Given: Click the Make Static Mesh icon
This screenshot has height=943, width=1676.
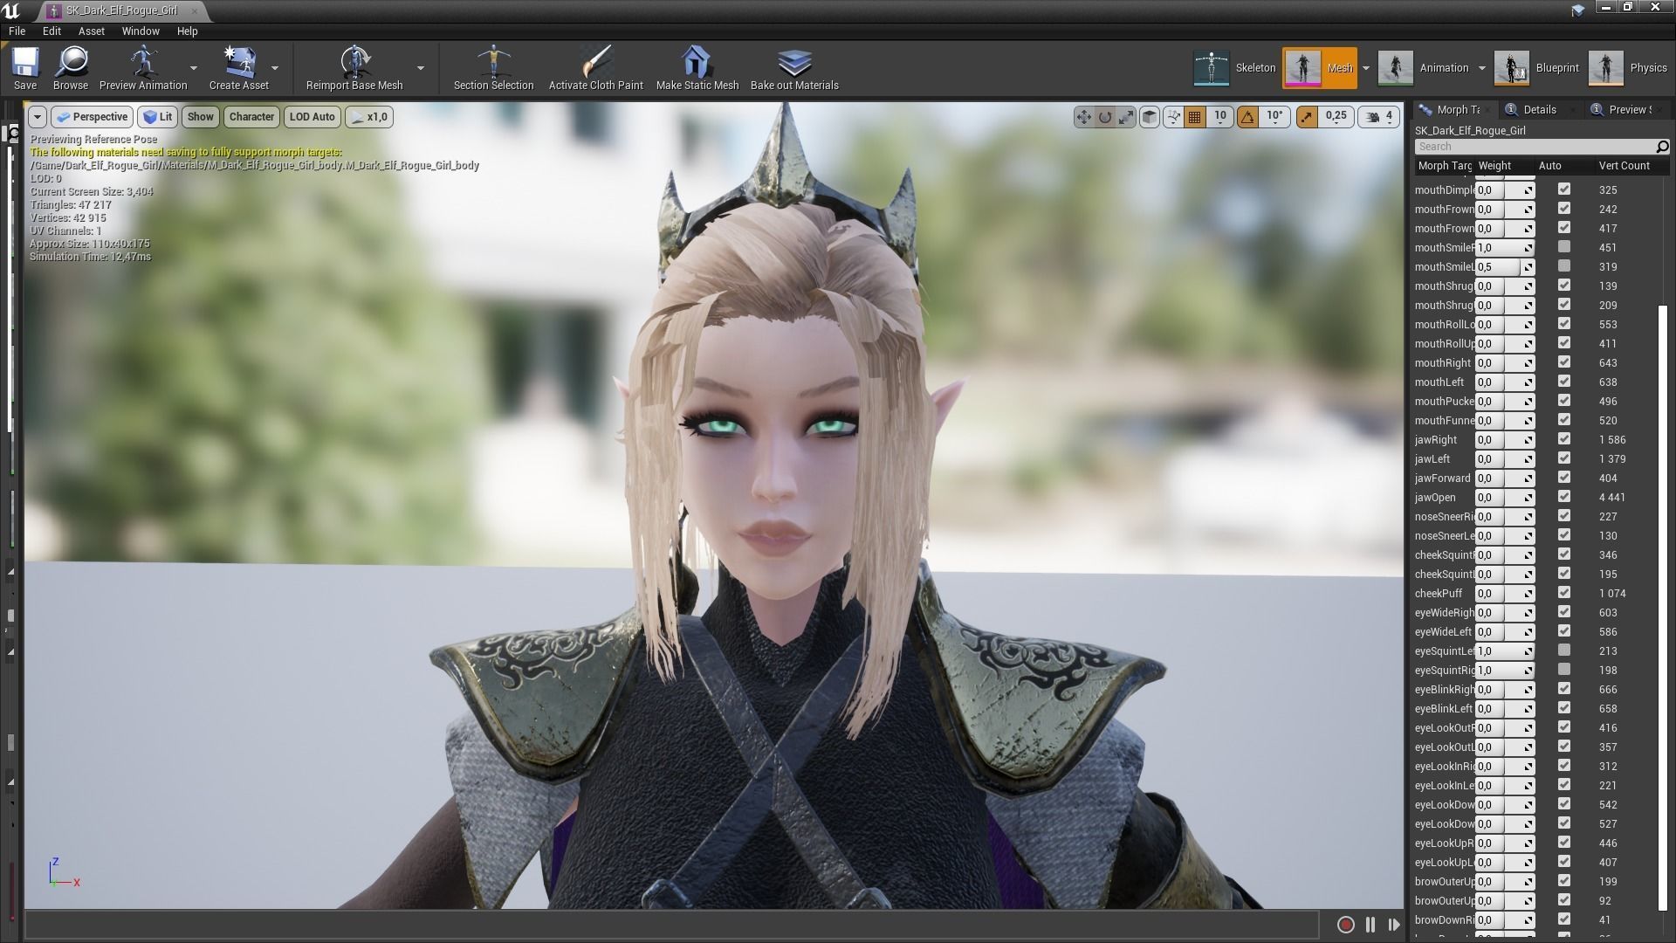Looking at the screenshot, I should [697, 67].
